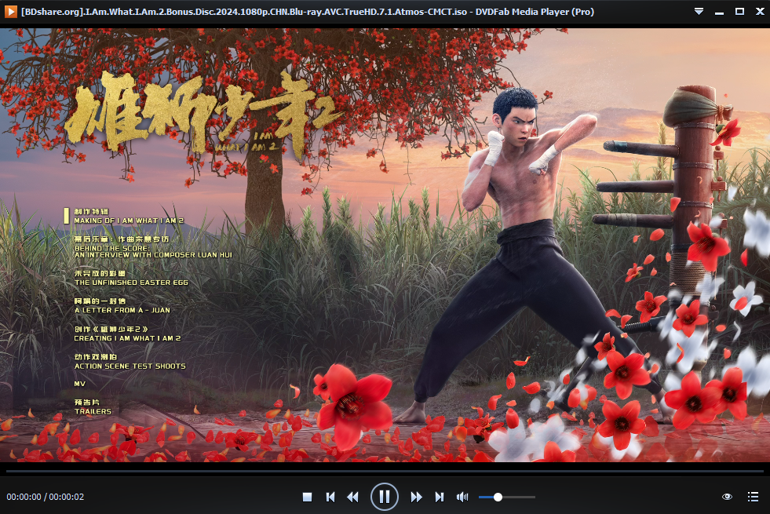The height and width of the screenshot is (514, 770).
Task: Click the playback seek bar
Action: click(x=385, y=471)
